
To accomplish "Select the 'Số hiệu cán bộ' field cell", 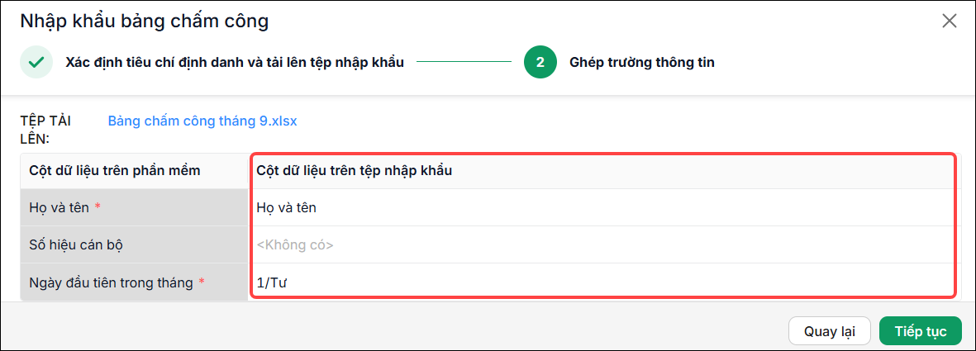I will [134, 245].
